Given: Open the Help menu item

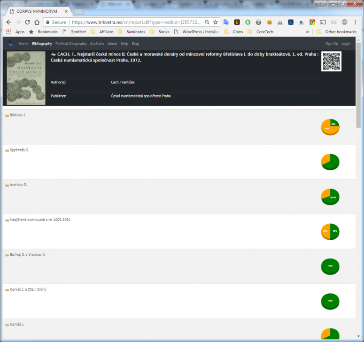Looking at the screenshot, I should pyautogui.click(x=124, y=44).
